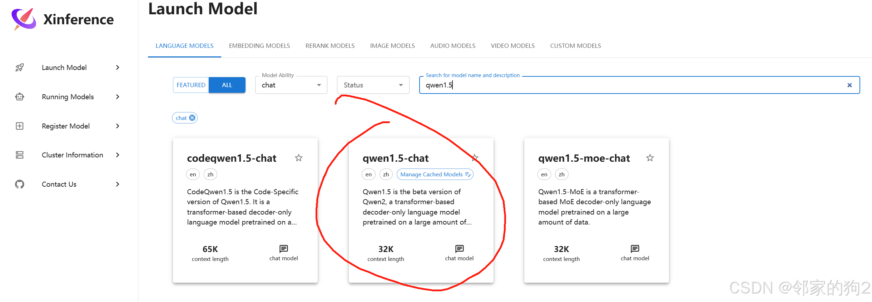Viewport: 872px width, 302px height.
Task: Clear the search field with X
Action: (x=849, y=85)
